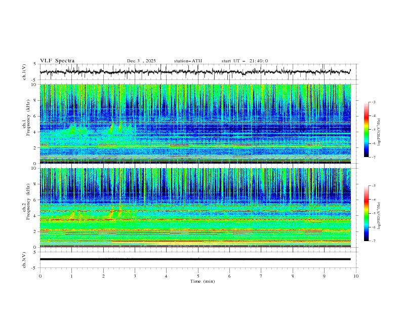Click the "-7" label on ch.2 colorbar
The width and height of the screenshot is (401, 310).
pyautogui.click(x=373, y=241)
